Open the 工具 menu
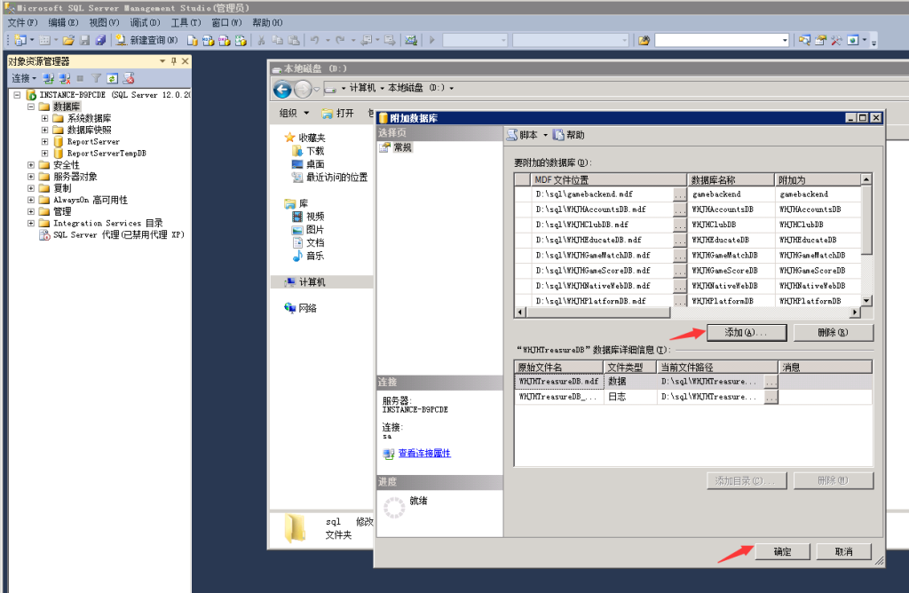Screen dimensions: 909x593 point(185,22)
